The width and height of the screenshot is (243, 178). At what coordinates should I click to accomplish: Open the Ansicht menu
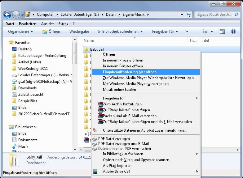pyautogui.click(x=47, y=24)
